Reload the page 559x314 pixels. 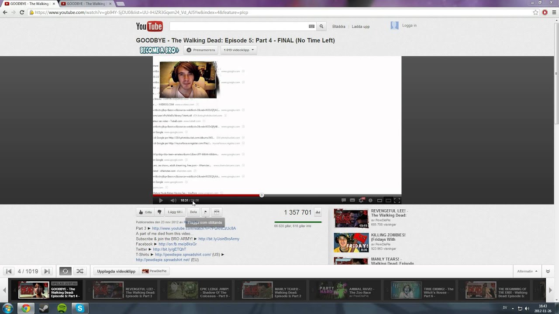pos(22,12)
